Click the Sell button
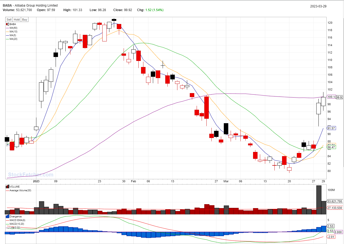 [x=9, y=20]
